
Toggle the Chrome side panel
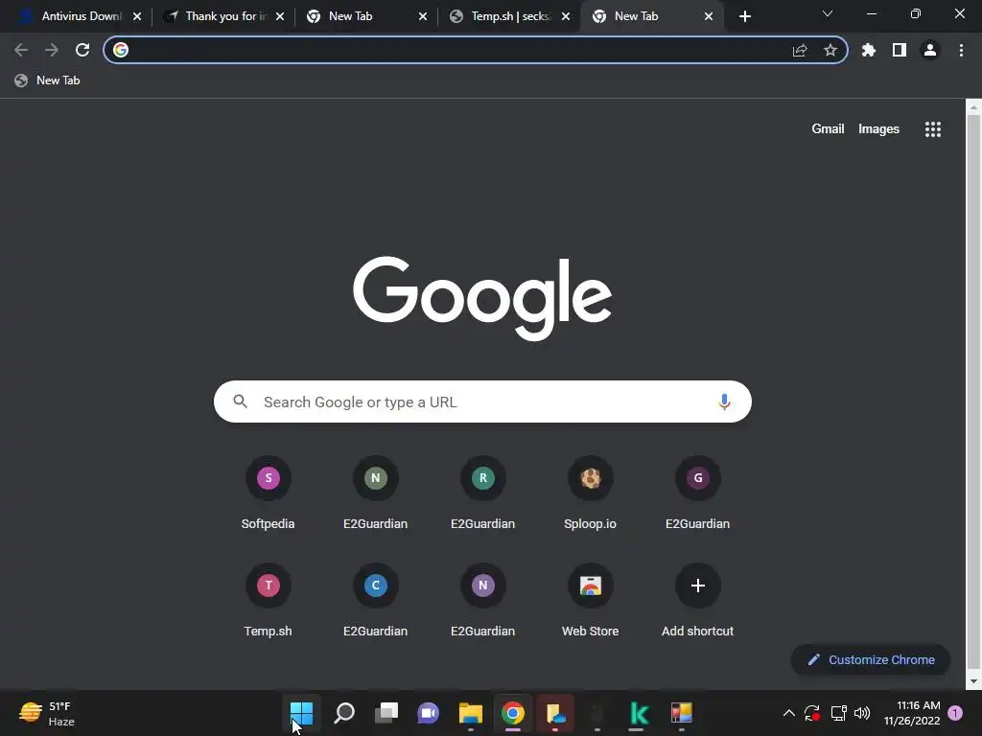coord(900,50)
